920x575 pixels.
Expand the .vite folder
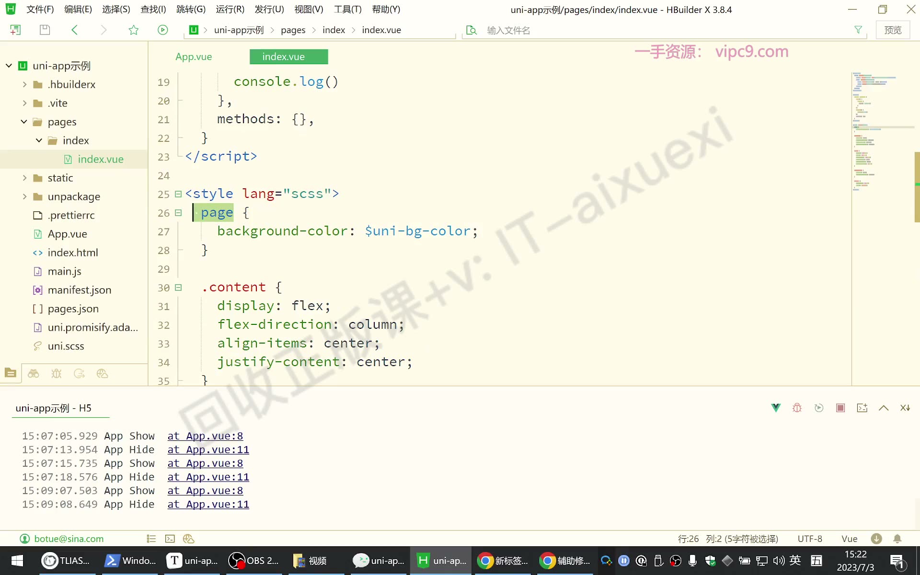coord(24,103)
